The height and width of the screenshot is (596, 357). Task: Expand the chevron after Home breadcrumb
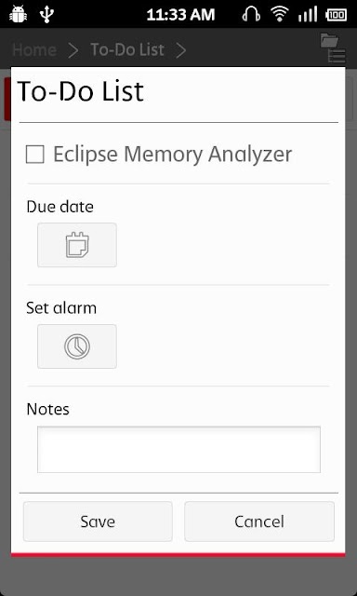click(x=73, y=50)
